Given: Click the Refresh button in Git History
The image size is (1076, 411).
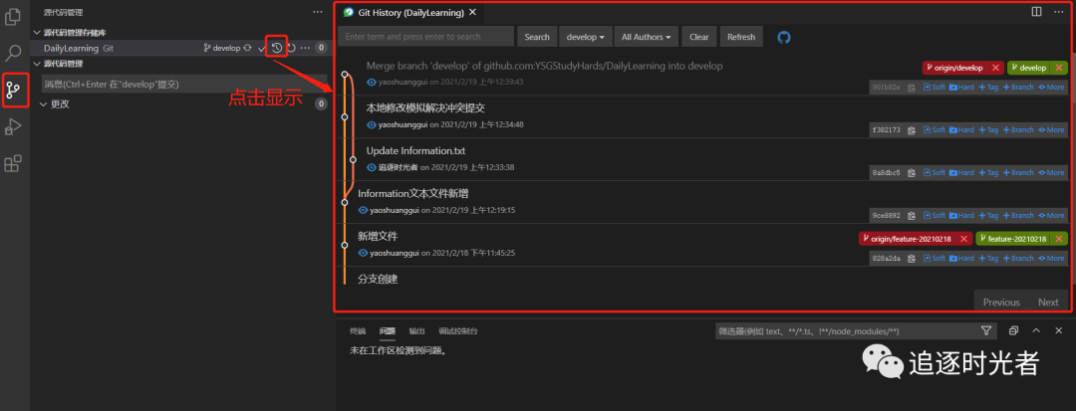Looking at the screenshot, I should point(741,37).
